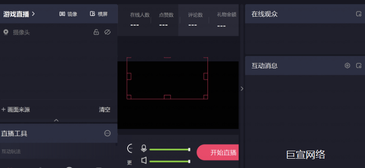Click the 互动消息 panel header
The width and height of the screenshot is (365, 168).
coord(305,66)
